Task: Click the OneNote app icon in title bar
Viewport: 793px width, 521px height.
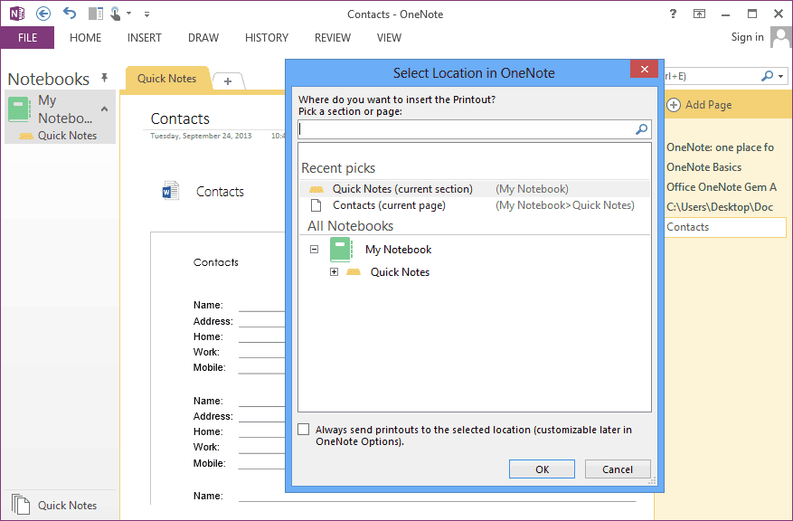Action: 16,14
